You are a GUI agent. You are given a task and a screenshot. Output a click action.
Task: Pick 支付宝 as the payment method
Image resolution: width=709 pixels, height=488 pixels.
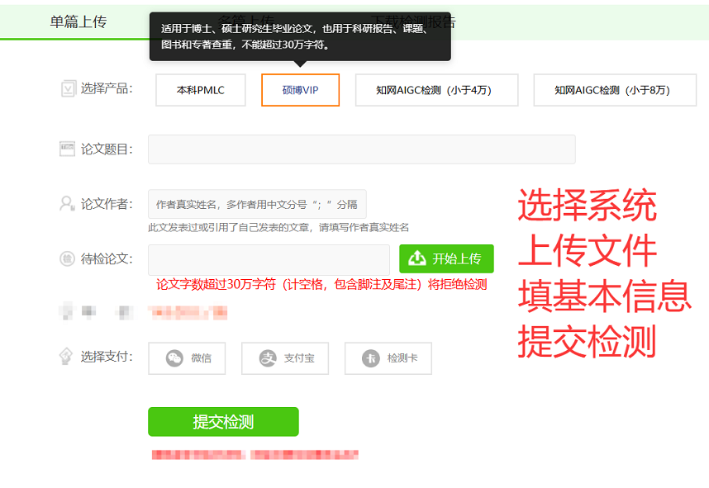tap(285, 358)
